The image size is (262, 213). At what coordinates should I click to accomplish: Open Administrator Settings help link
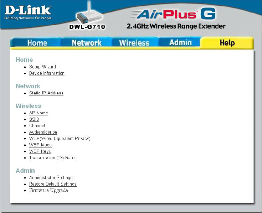(51, 178)
